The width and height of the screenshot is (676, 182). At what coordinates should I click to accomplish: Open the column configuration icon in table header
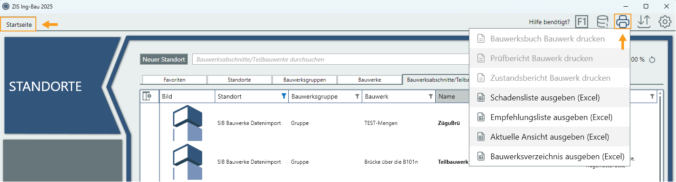[147, 96]
